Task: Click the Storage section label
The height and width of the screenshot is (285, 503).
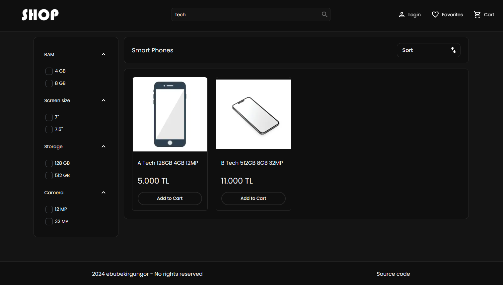Action: 53,146
